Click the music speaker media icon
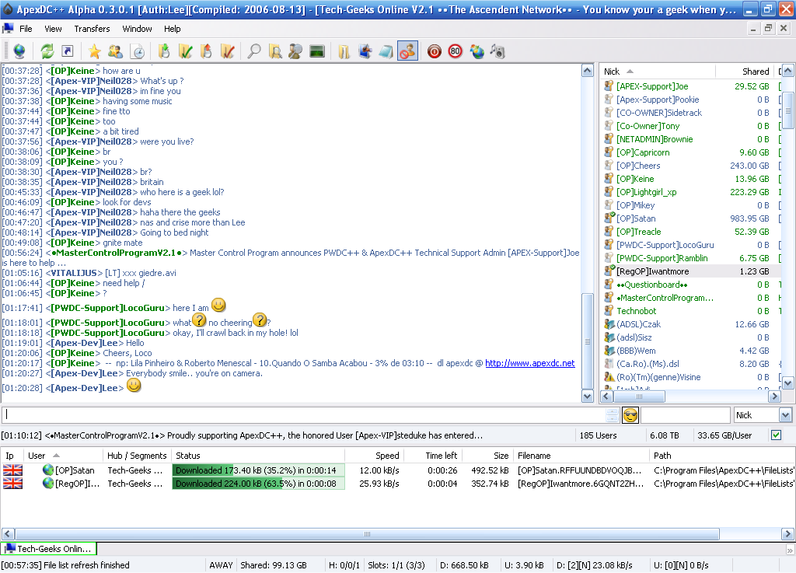The image size is (796, 573). tap(497, 51)
